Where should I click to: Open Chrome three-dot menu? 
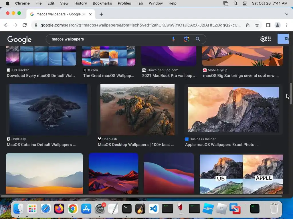(287, 25)
